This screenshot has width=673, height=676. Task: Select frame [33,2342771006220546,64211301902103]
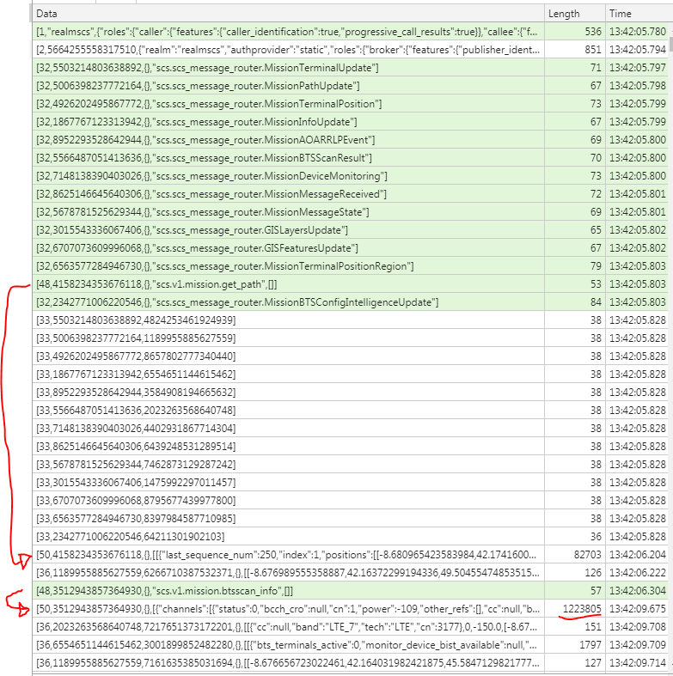[350, 537]
